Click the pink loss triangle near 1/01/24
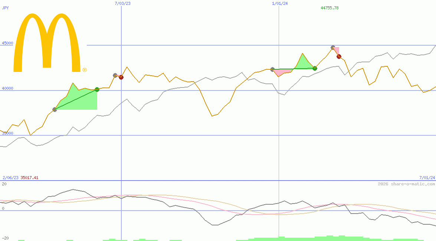436x241 pixels. coord(278,72)
